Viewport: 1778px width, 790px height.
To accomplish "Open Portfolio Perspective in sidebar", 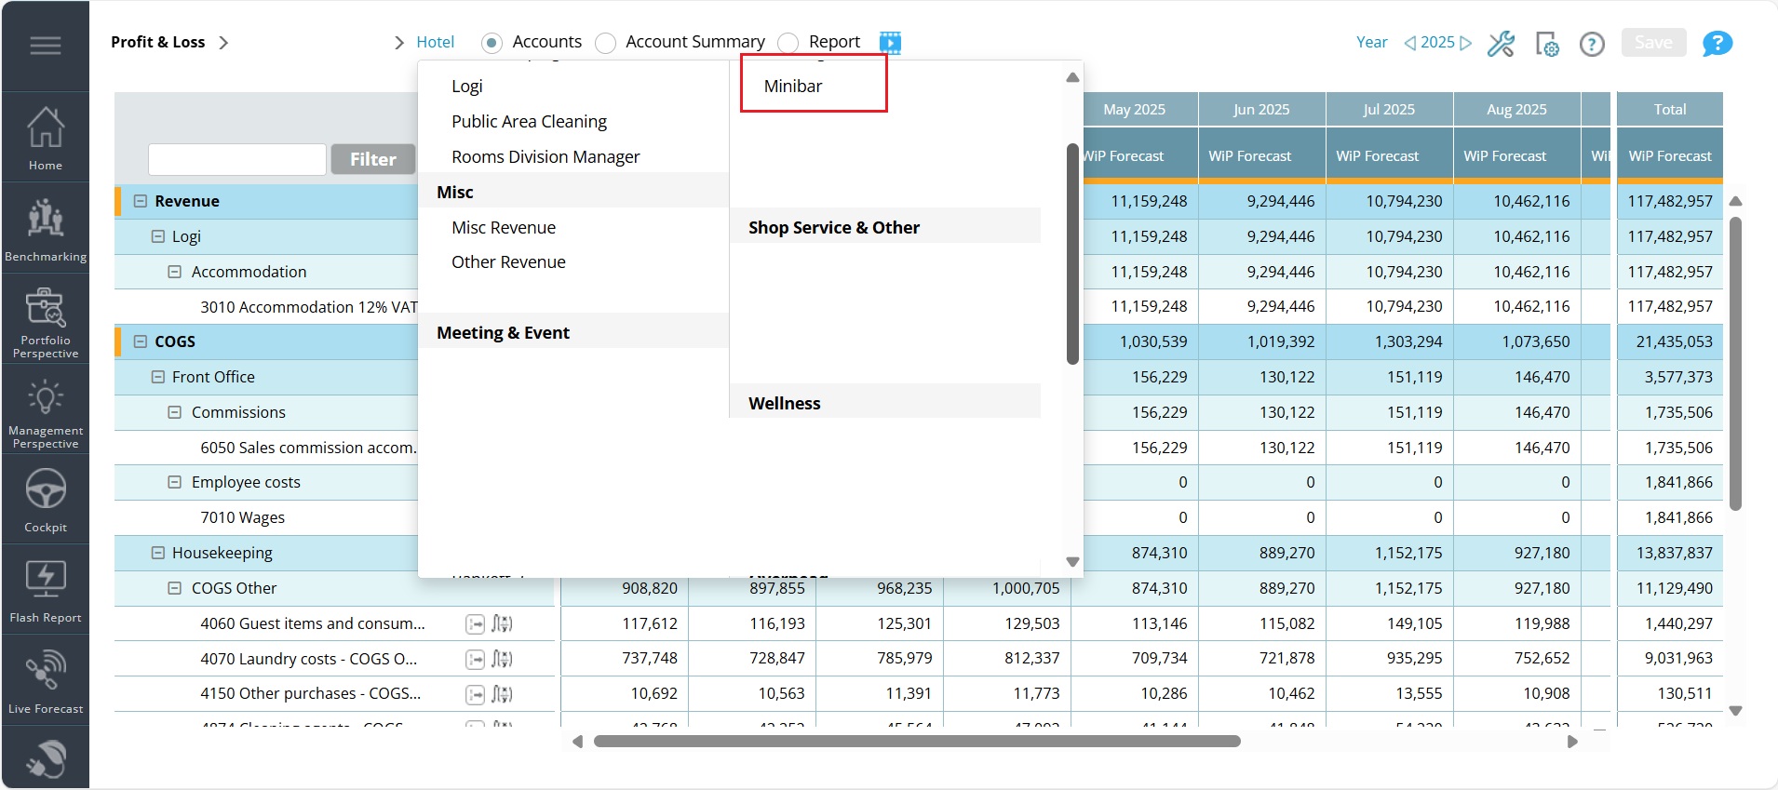I will (x=46, y=321).
